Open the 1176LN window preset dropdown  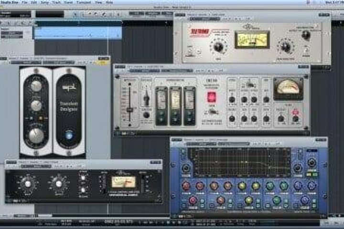[x=36, y=167]
